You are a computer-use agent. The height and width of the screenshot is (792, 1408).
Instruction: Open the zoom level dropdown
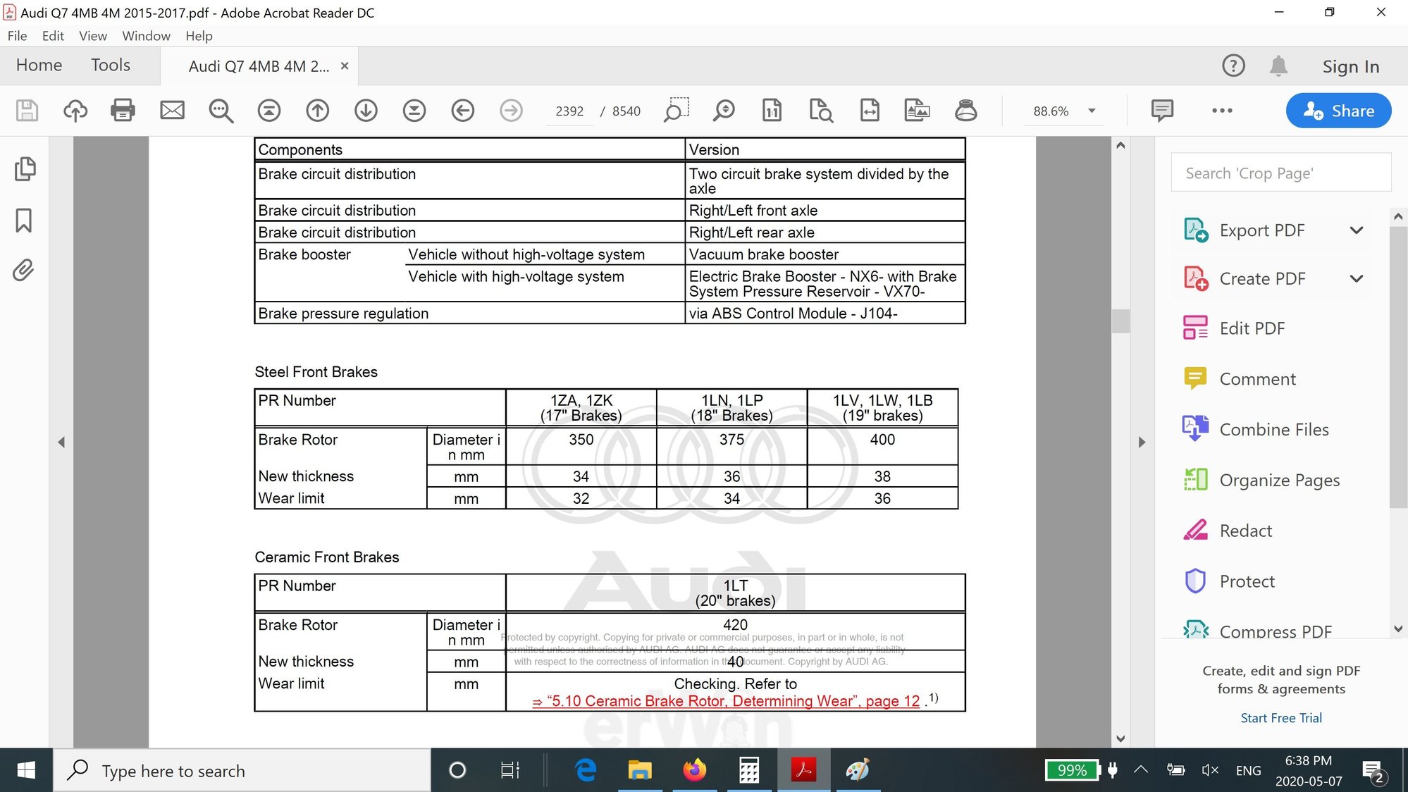(1092, 111)
